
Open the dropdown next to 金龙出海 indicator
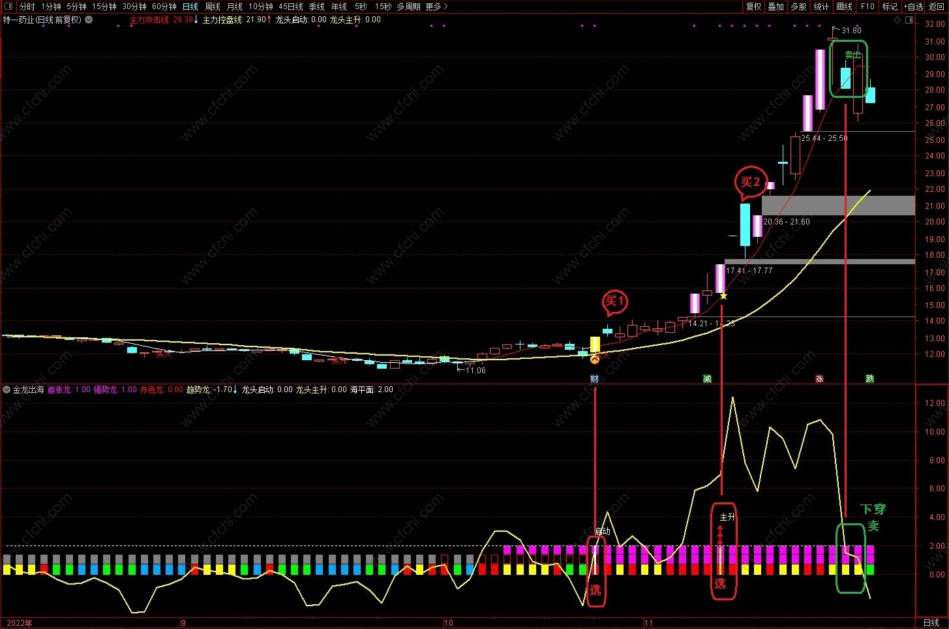[7, 390]
